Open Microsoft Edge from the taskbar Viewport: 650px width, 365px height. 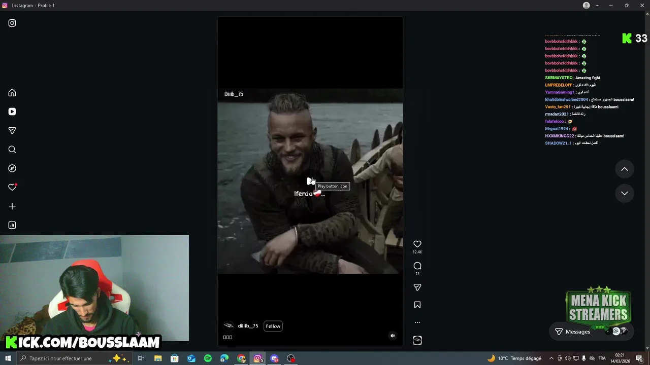224,358
